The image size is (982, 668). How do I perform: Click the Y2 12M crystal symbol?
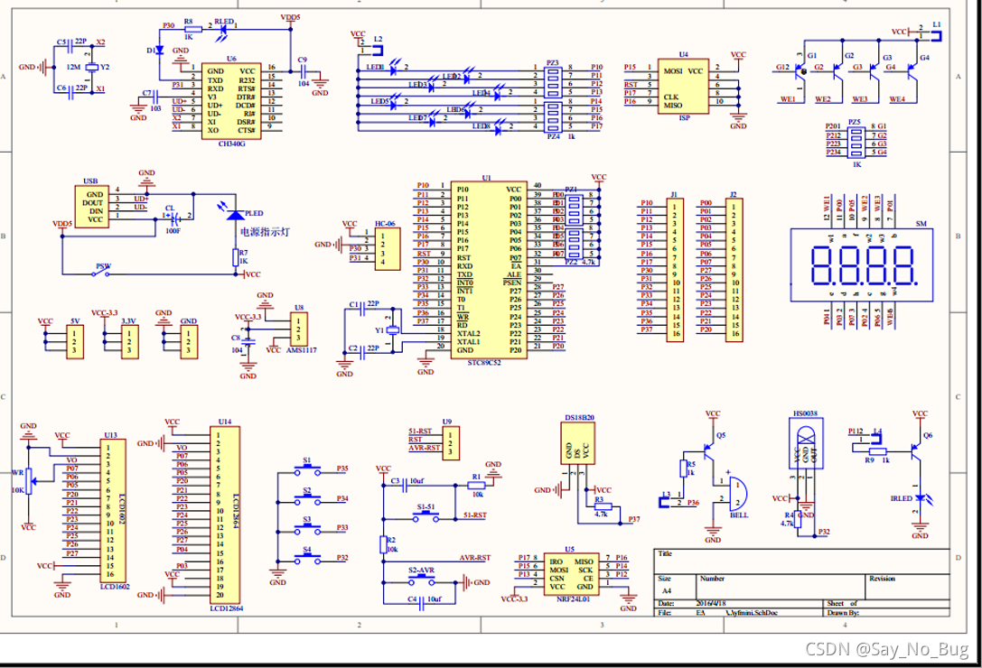(x=92, y=67)
